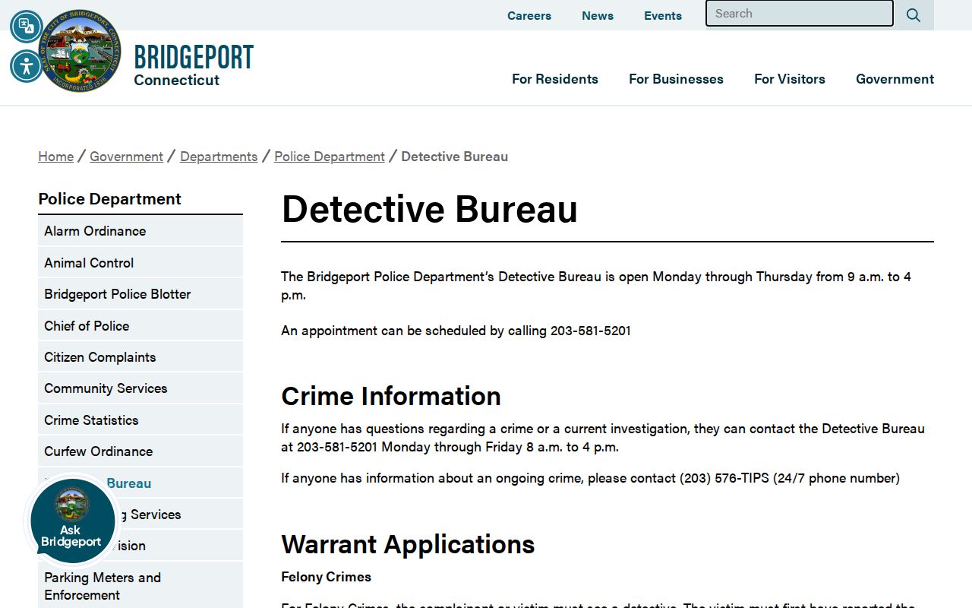Open the translate language icon
Screen dimensions: 972x608
pyautogui.click(x=27, y=27)
